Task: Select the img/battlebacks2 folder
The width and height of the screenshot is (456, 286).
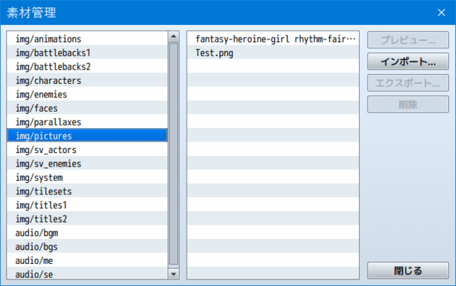Action: [x=87, y=66]
